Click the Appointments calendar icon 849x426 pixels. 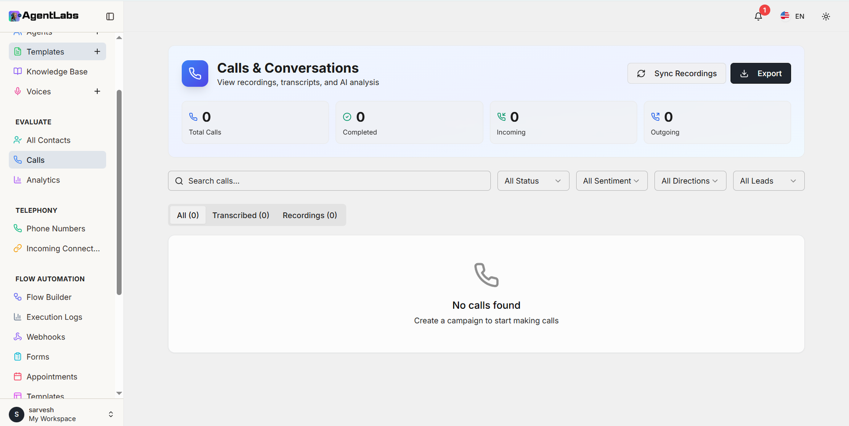(x=18, y=377)
